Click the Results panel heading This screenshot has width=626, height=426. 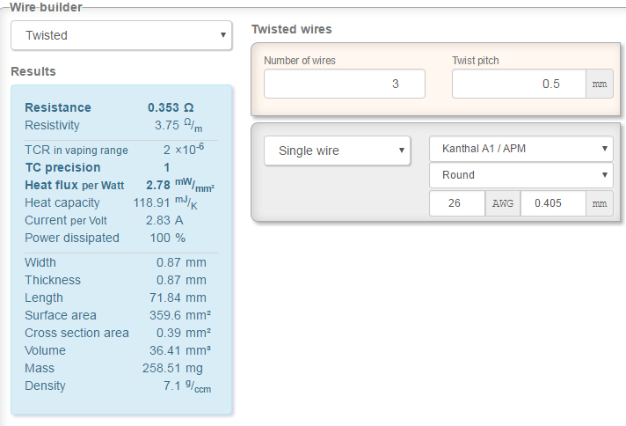pyautogui.click(x=33, y=71)
